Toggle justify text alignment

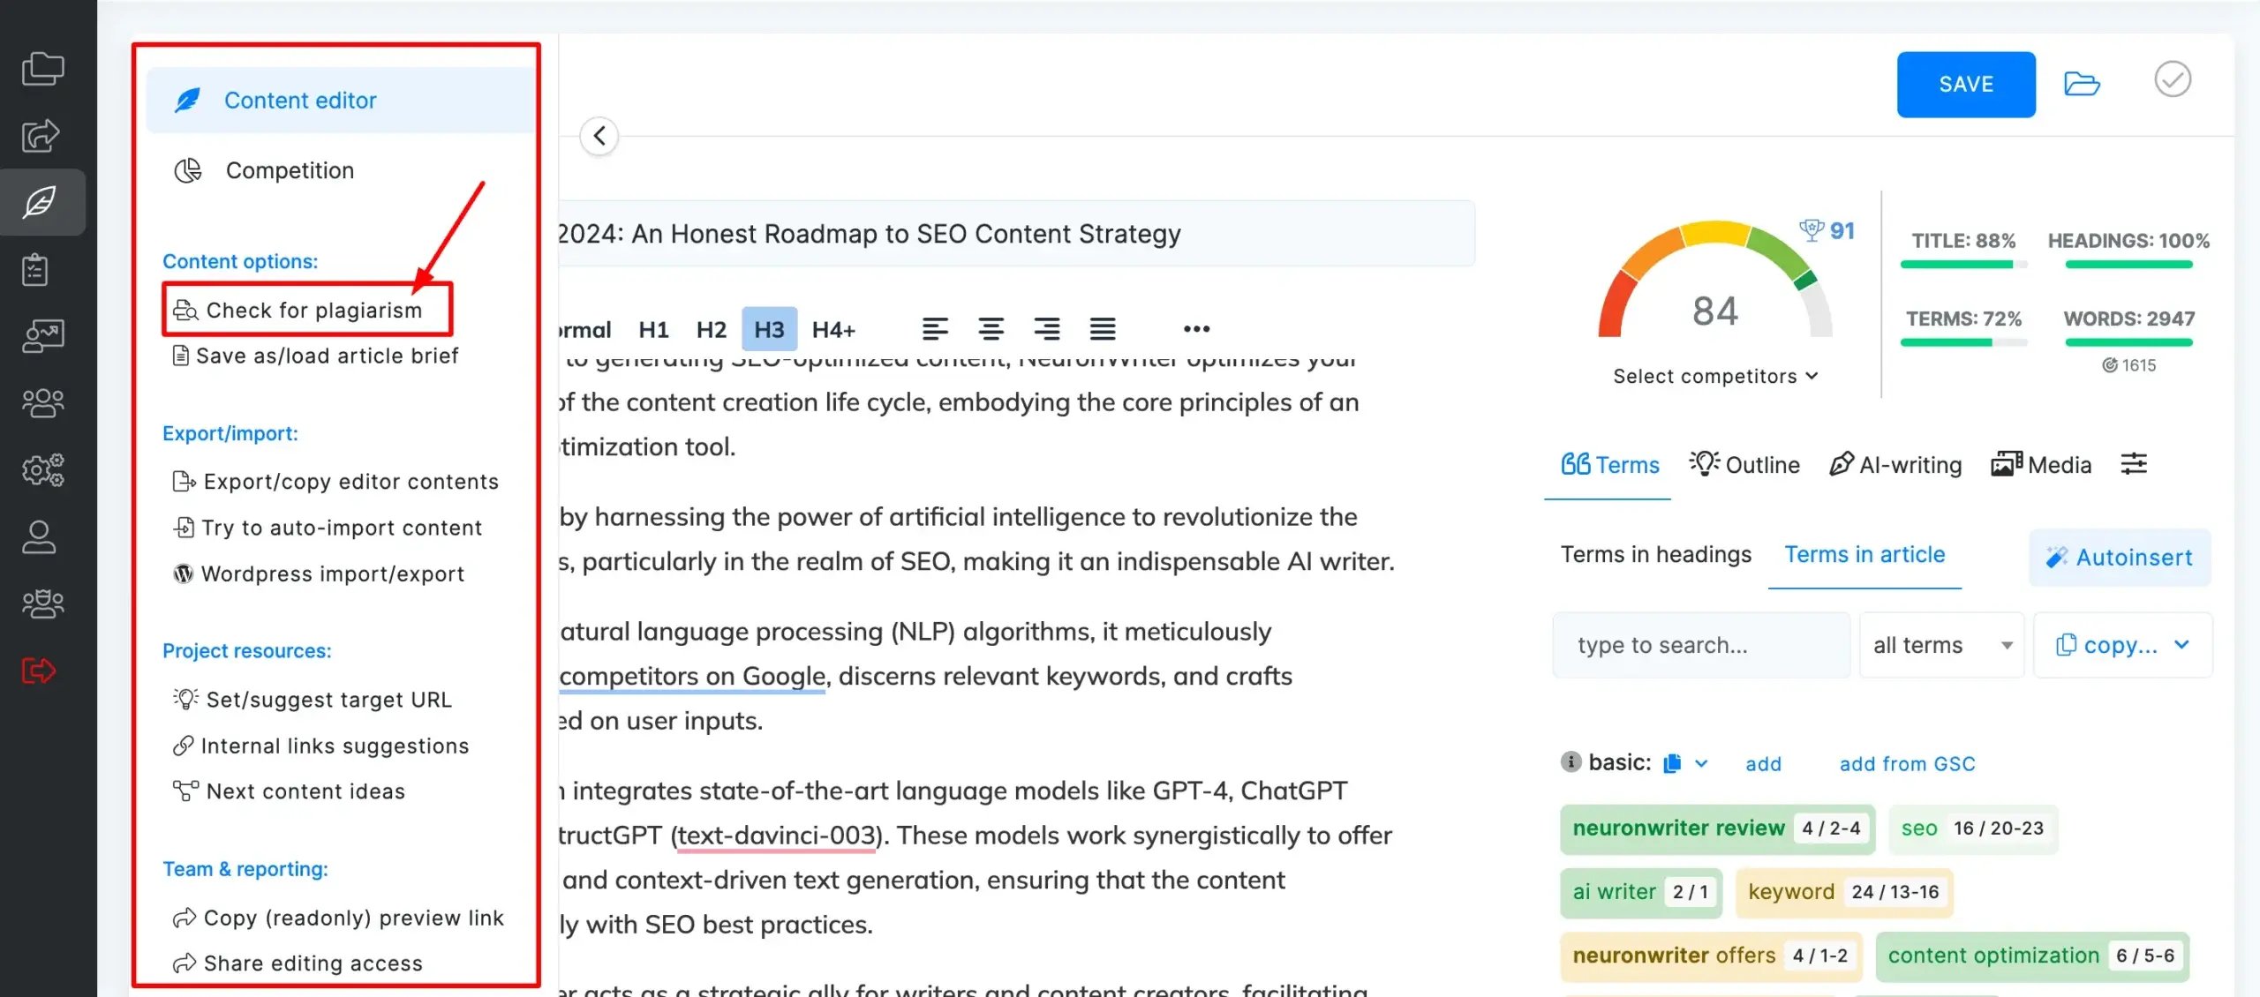pos(1102,329)
